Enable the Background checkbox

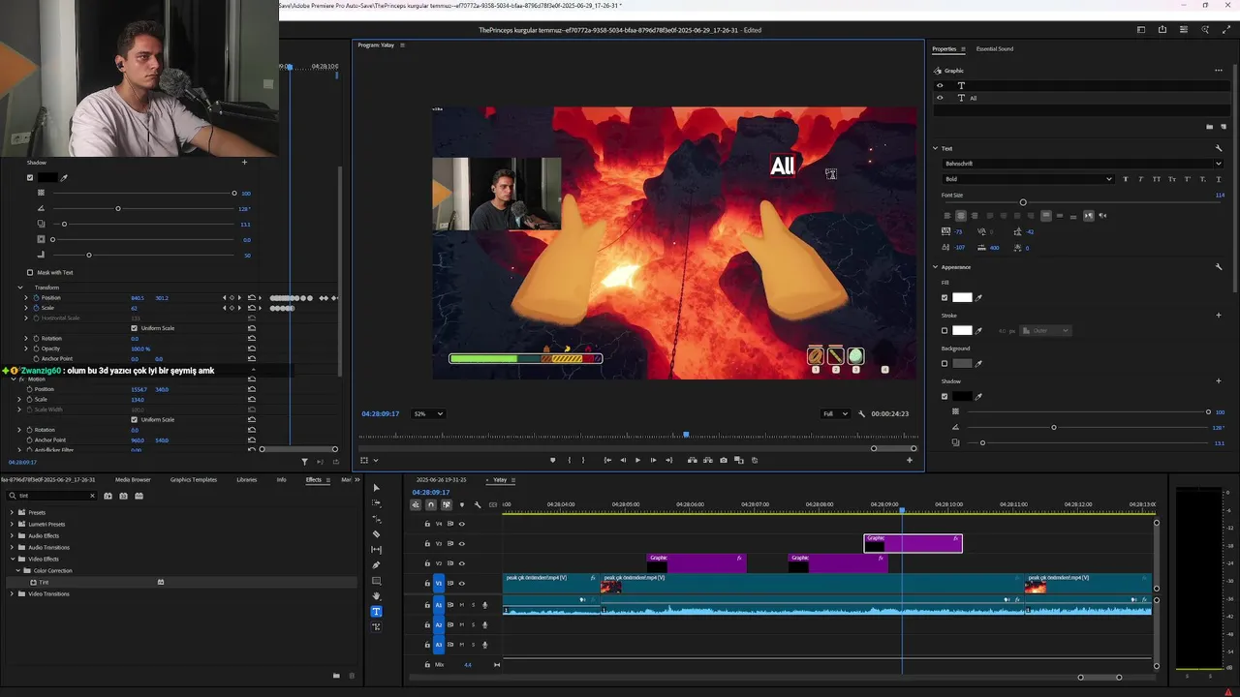click(x=945, y=364)
